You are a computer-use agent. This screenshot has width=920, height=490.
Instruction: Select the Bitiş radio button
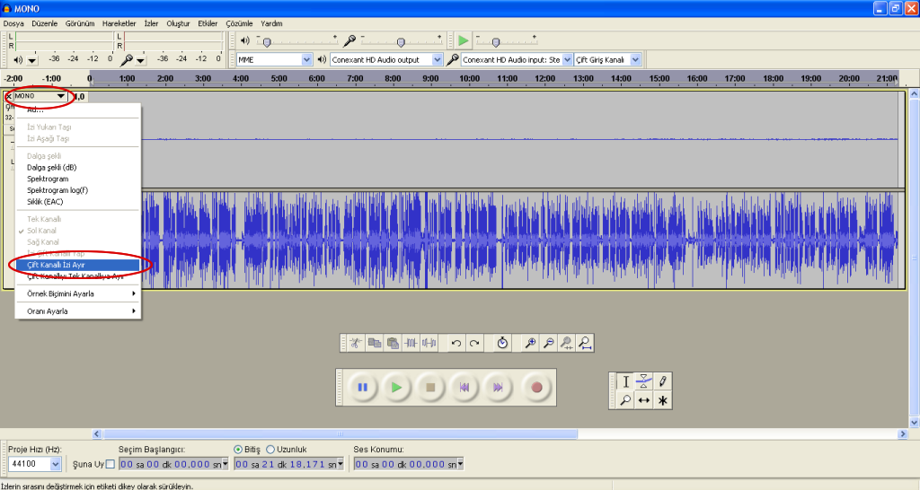tap(238, 450)
